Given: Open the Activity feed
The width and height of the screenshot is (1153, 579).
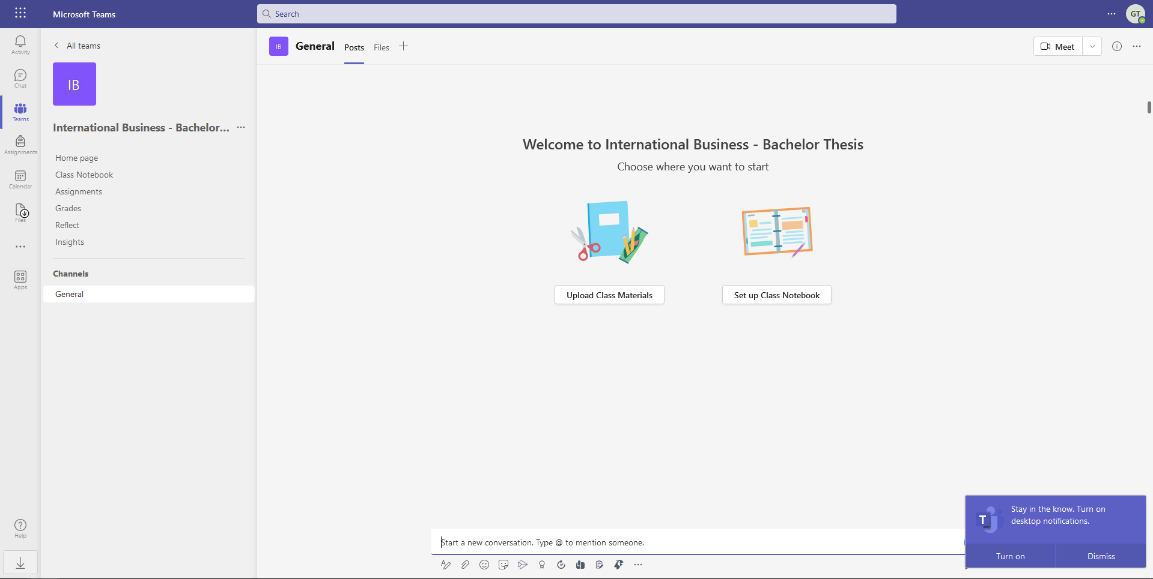Looking at the screenshot, I should (x=20, y=45).
